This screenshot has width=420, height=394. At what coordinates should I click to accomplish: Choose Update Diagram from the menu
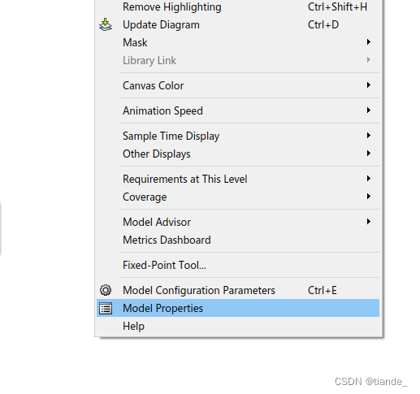click(238, 24)
